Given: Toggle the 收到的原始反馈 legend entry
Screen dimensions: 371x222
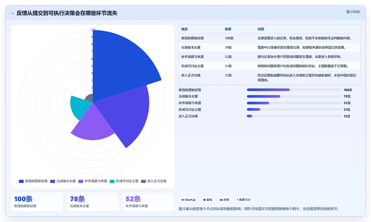Looking at the screenshot, I should click(33, 181).
